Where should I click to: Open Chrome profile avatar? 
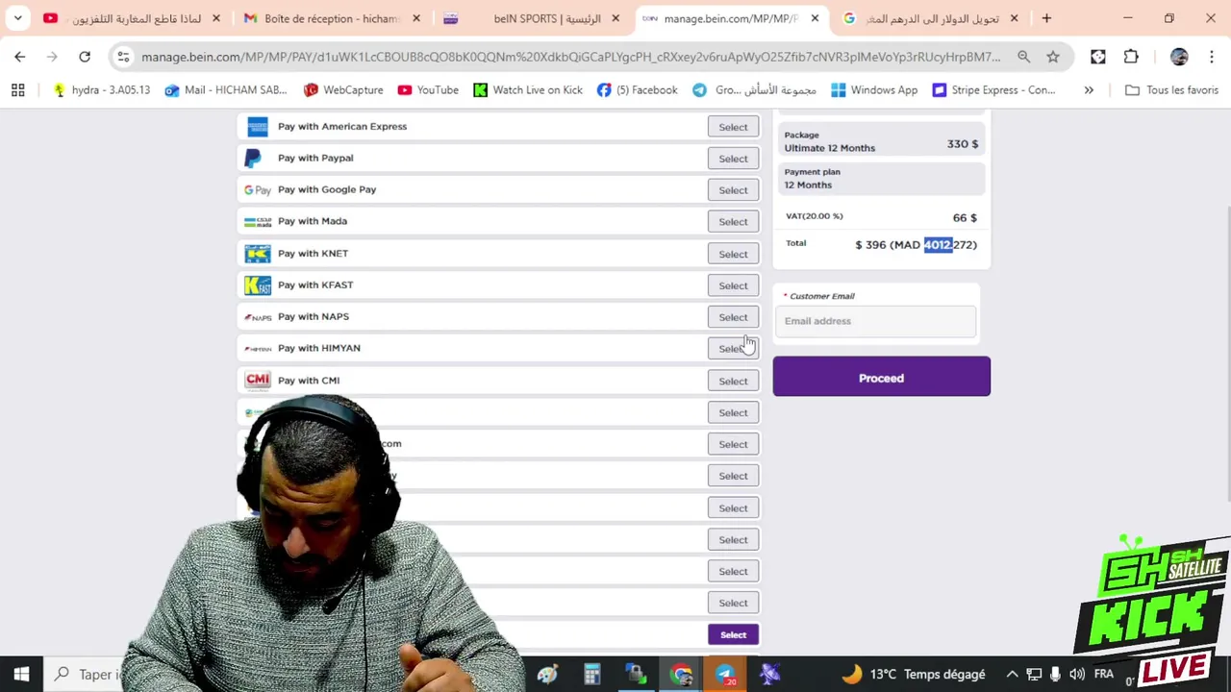click(x=1179, y=57)
